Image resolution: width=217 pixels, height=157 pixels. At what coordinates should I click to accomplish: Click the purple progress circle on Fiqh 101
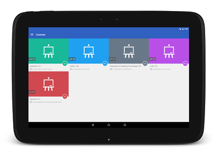pos(185,64)
